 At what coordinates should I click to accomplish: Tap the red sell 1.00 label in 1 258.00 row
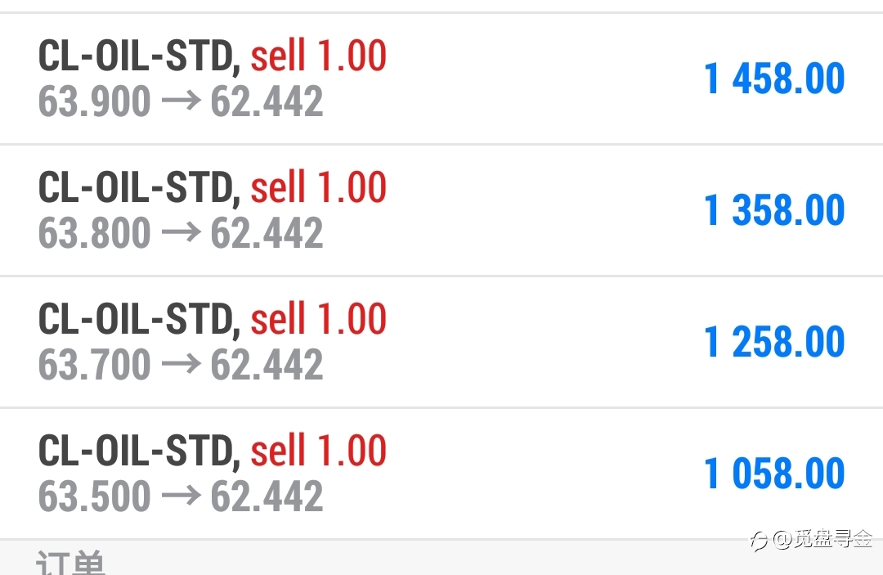point(318,319)
